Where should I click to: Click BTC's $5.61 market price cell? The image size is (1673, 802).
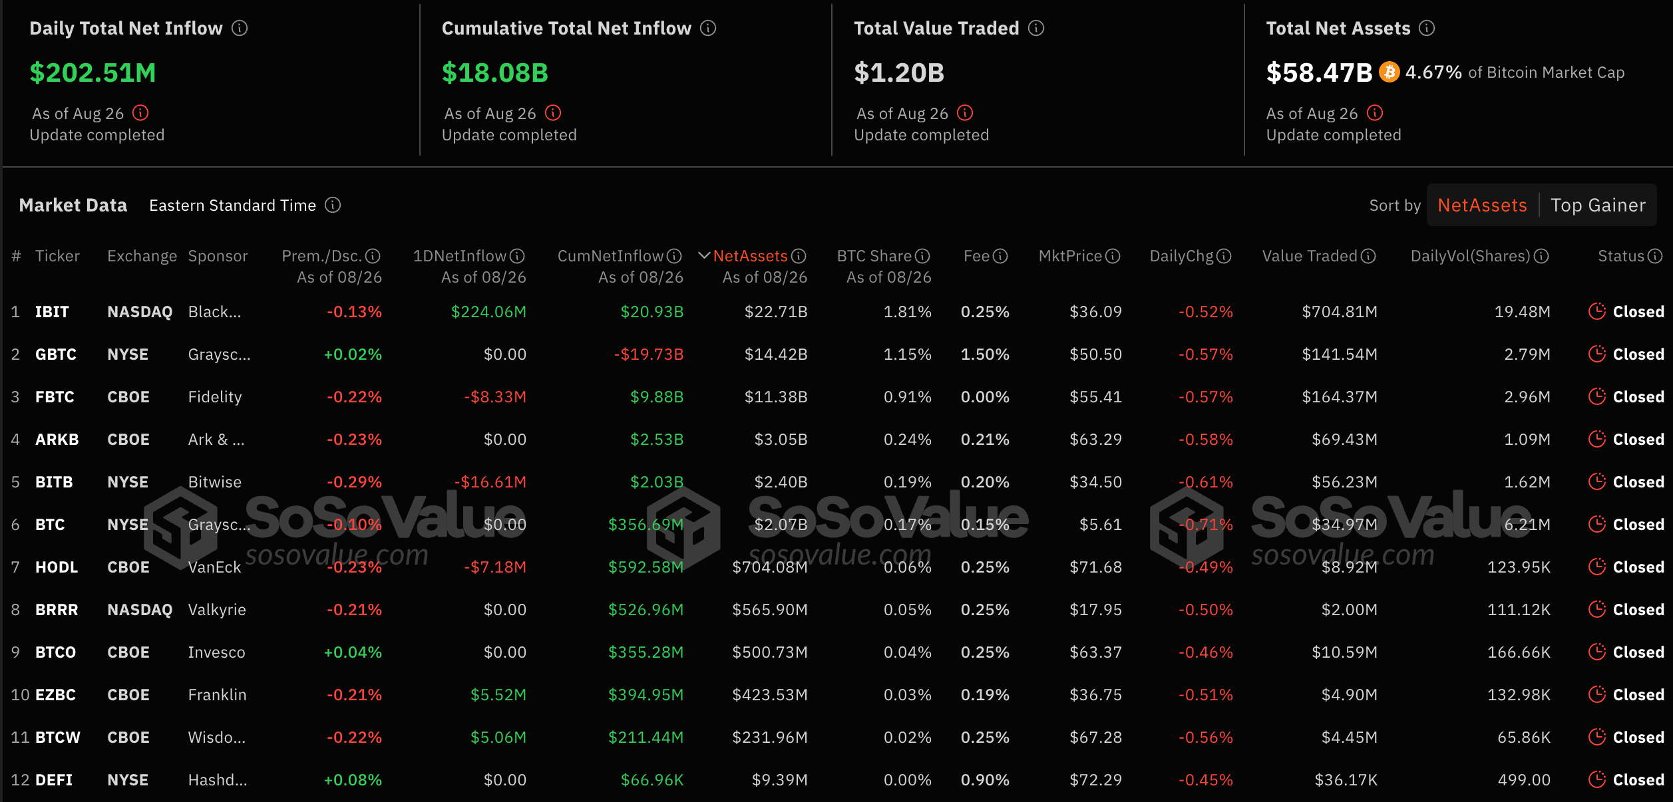1100,524
